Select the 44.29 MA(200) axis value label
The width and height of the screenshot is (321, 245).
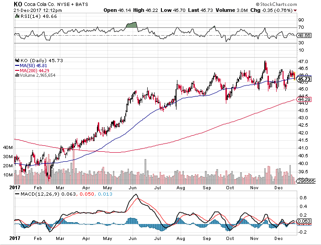coord(304,99)
